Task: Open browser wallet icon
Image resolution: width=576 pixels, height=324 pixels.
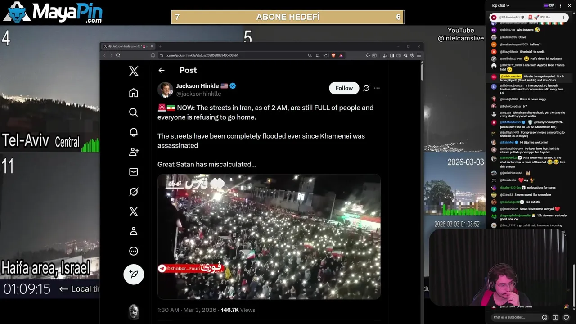Action: pyautogui.click(x=399, y=55)
